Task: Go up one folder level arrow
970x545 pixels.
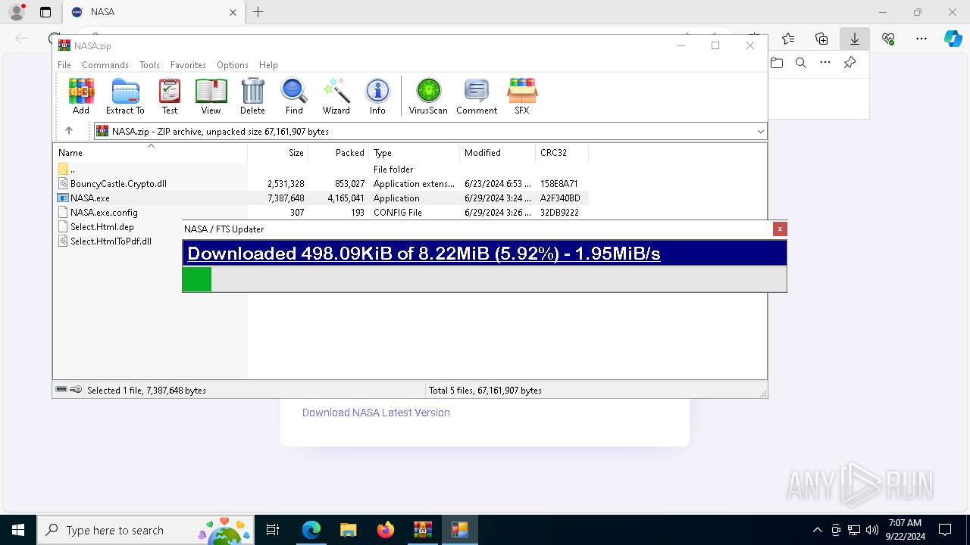Action: tap(69, 131)
